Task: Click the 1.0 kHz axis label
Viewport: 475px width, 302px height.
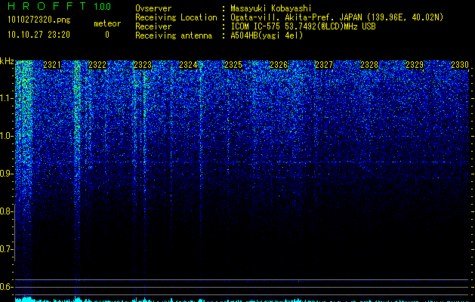Action: 7,136
